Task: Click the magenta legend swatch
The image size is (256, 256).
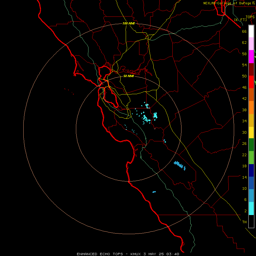Action: pos(251,57)
